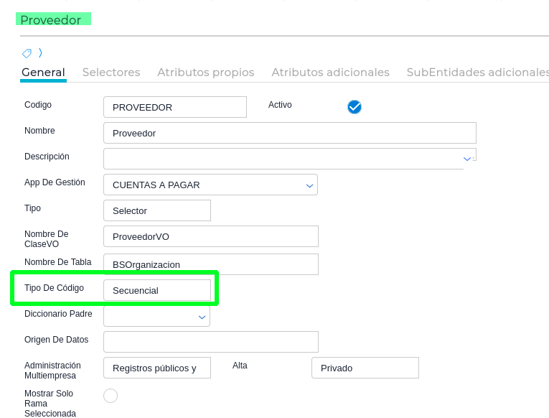The image size is (549, 418).
Task: Focus the Tipo field showing Selector
Action: coord(157,210)
